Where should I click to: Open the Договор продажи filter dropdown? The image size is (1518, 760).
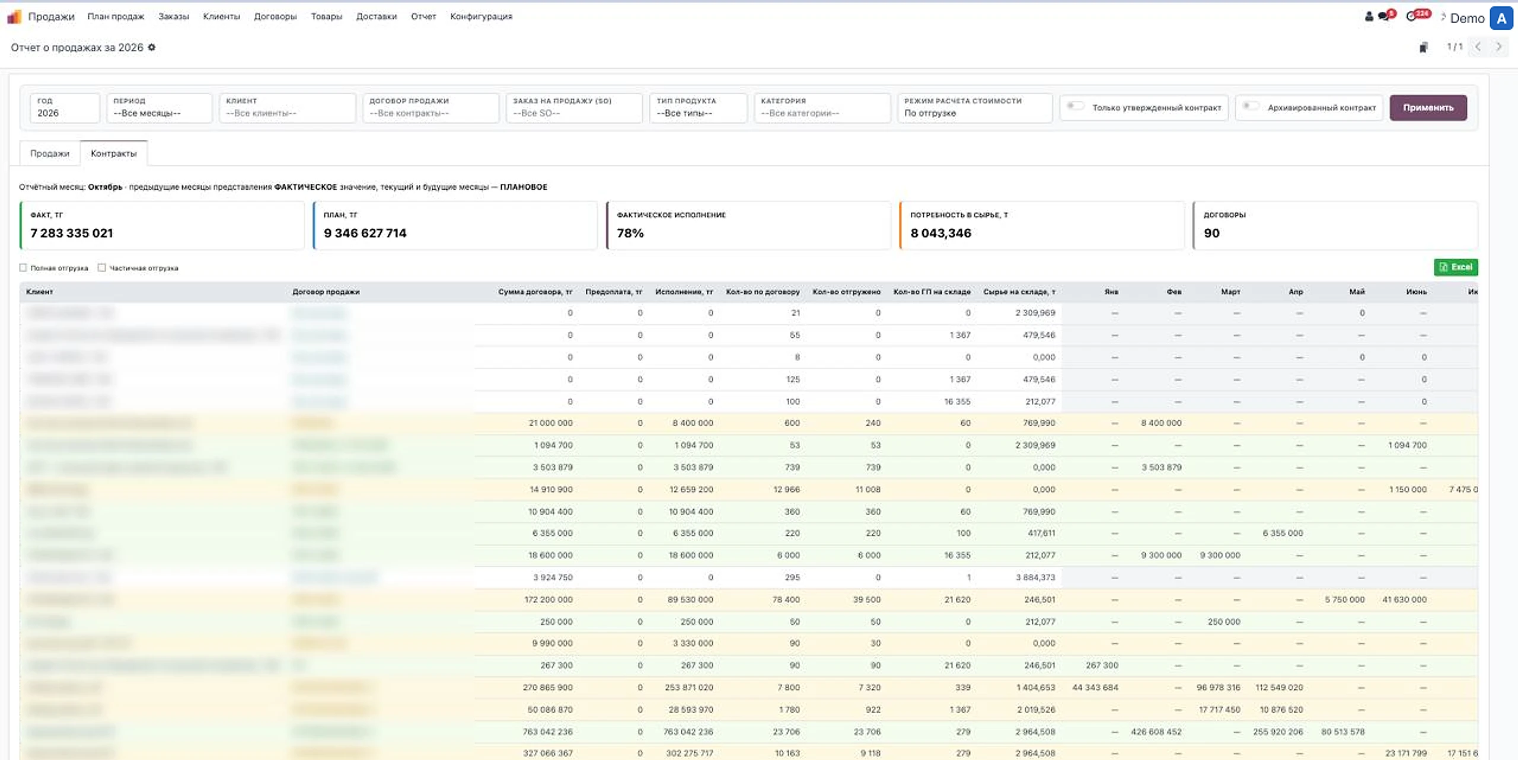coord(431,108)
